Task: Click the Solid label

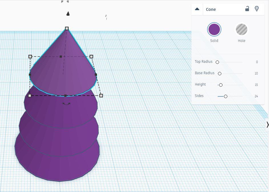Action: (214, 41)
